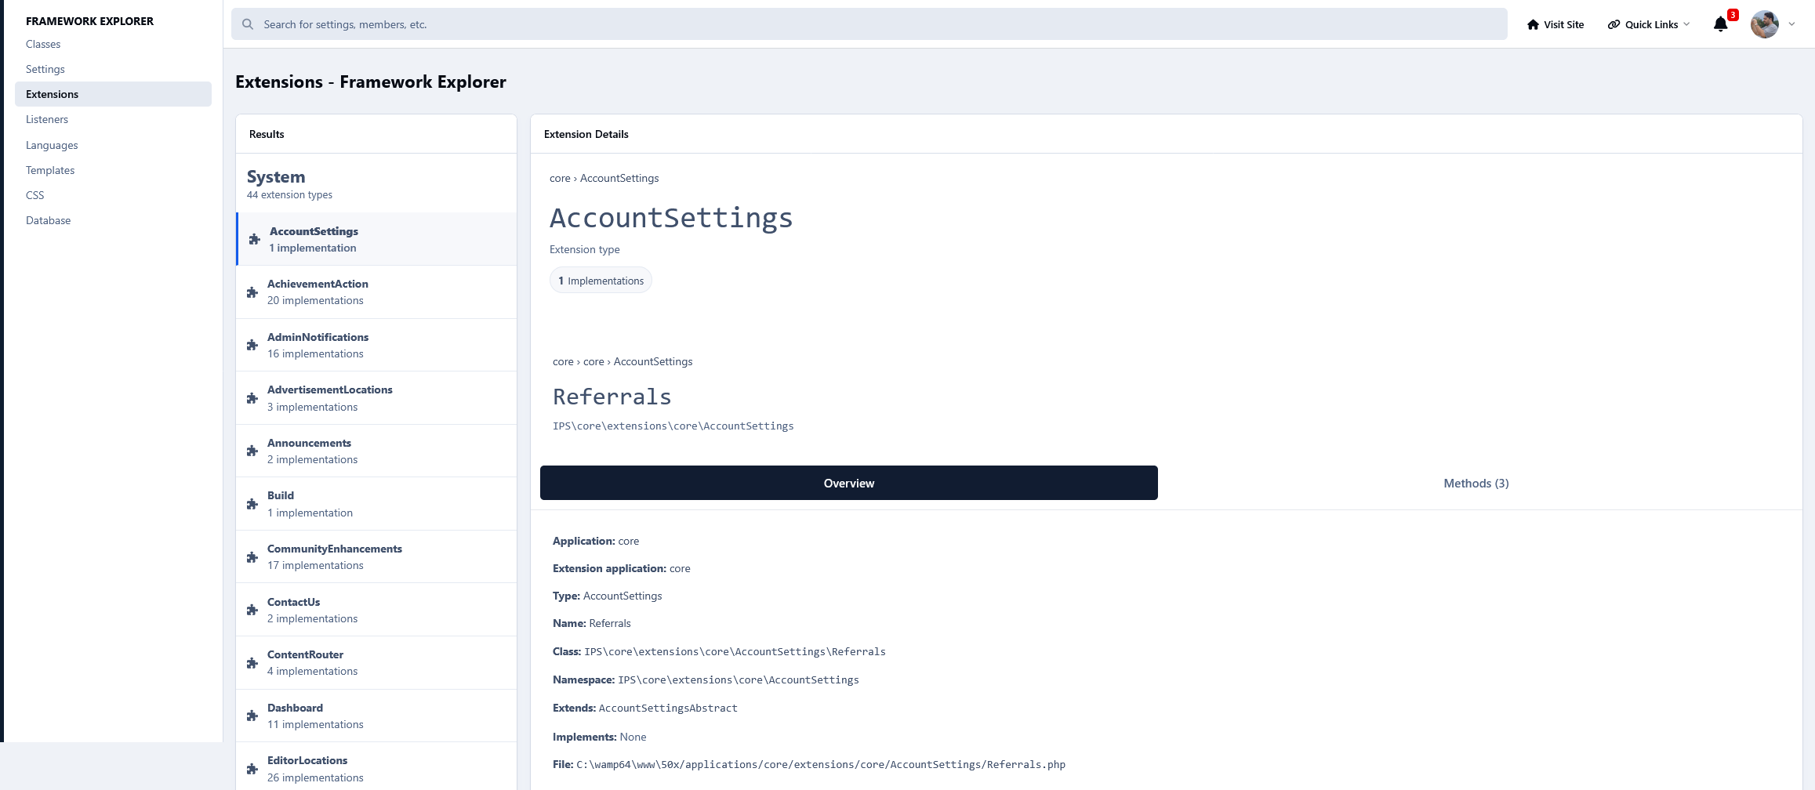
Task: Expand the account dropdown arrow by avatar
Action: [1791, 24]
